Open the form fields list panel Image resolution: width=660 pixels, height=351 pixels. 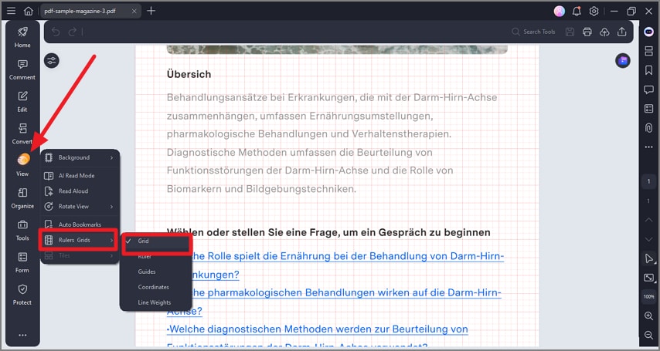click(648, 109)
